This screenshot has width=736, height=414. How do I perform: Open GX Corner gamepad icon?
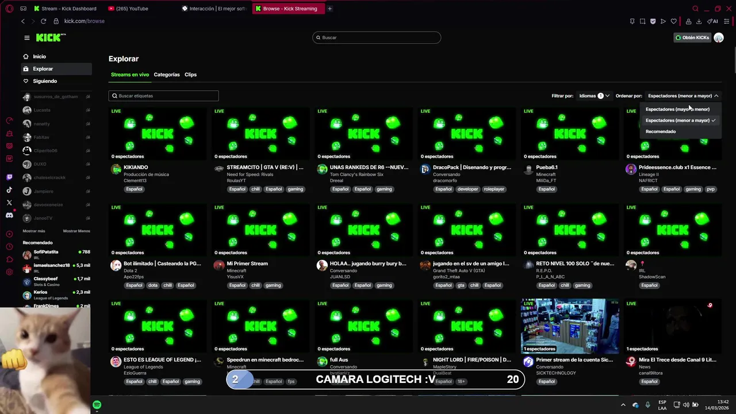(23, 9)
